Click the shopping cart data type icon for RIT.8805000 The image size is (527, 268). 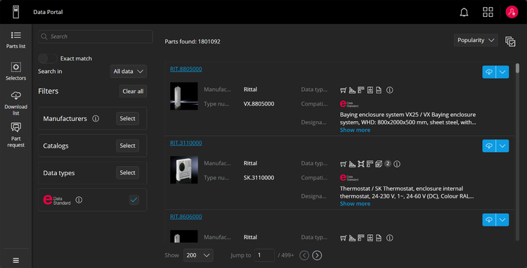point(343,90)
